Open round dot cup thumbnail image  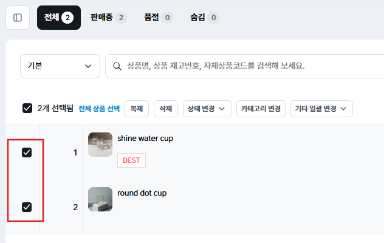100,199
